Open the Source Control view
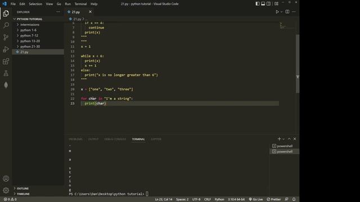 6,37
